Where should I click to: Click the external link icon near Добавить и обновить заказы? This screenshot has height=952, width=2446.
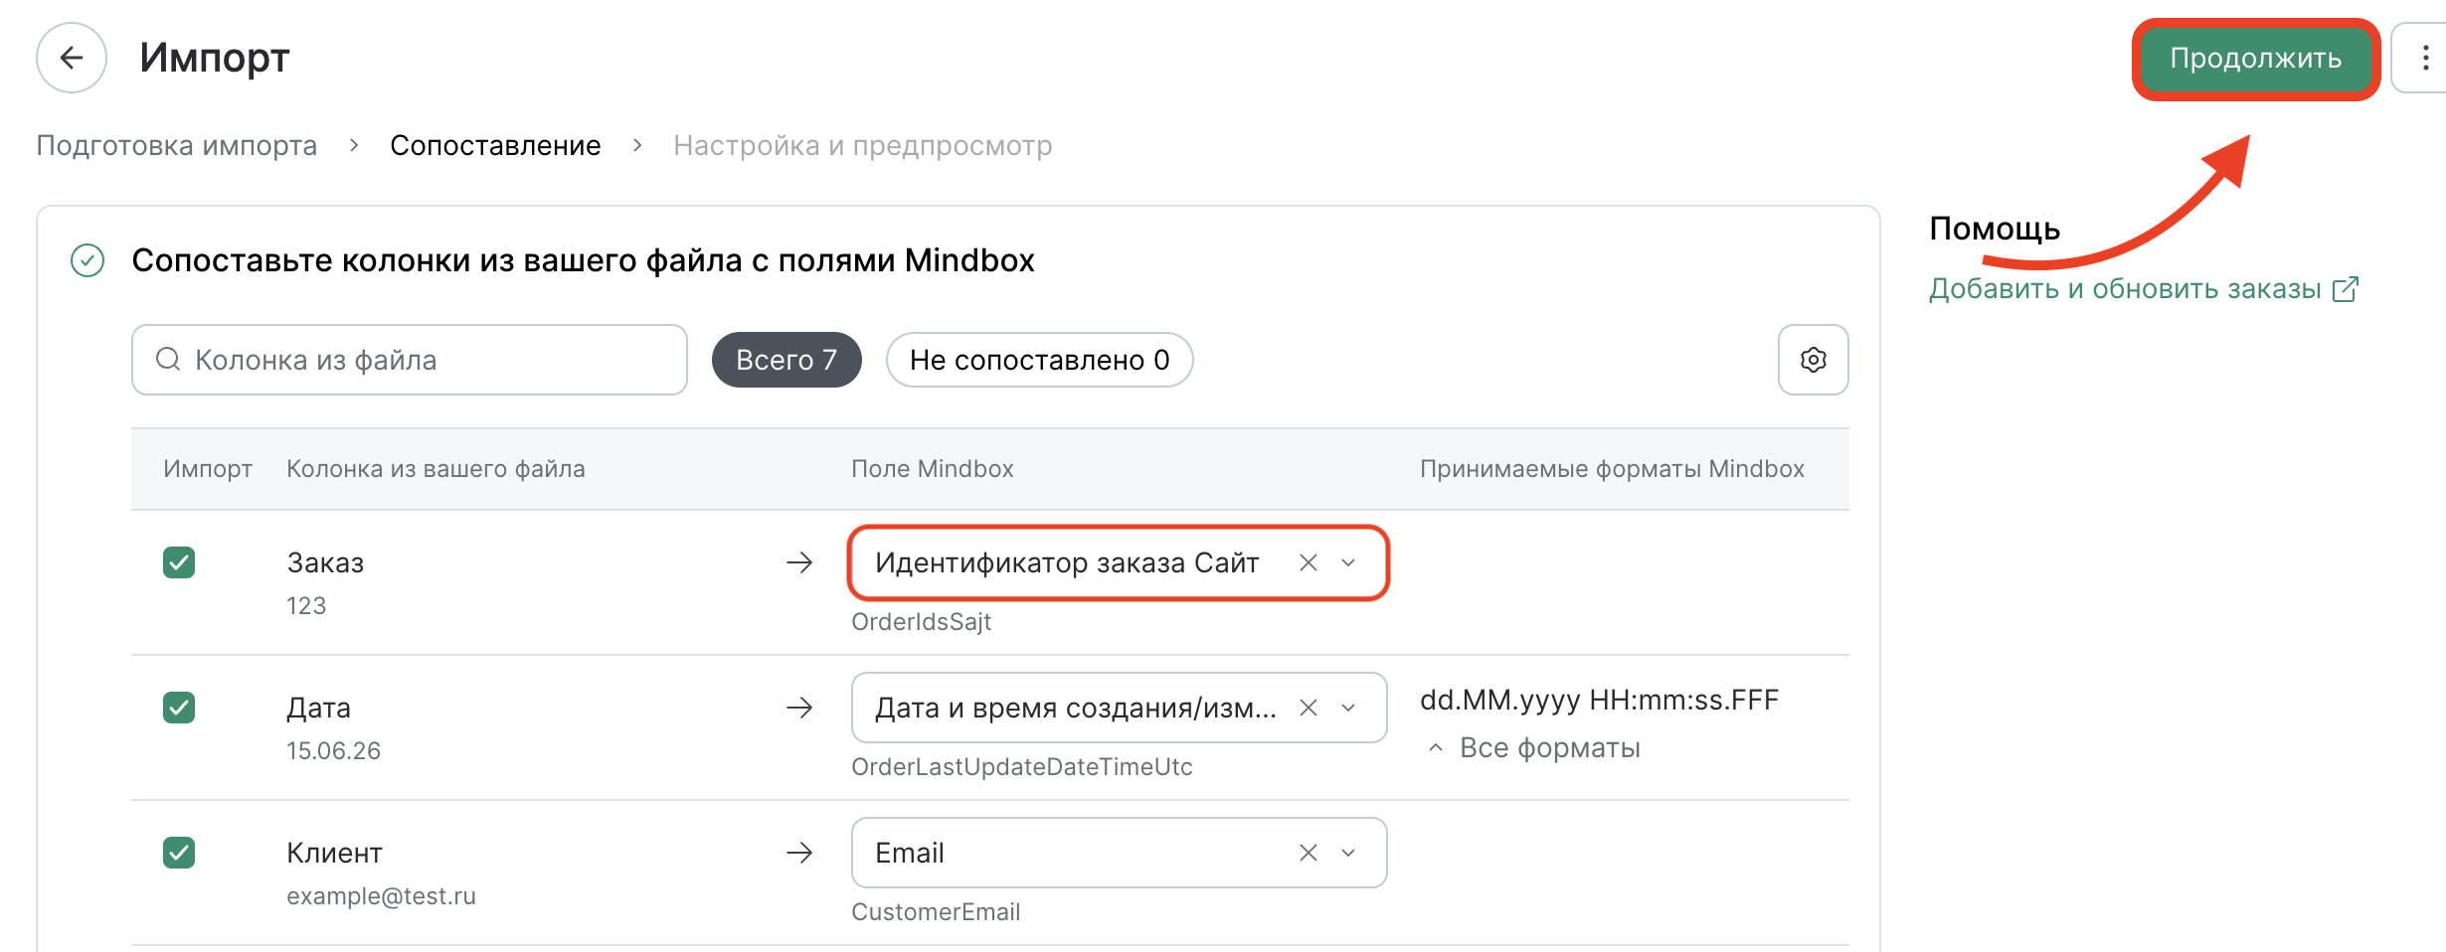(x=2346, y=289)
